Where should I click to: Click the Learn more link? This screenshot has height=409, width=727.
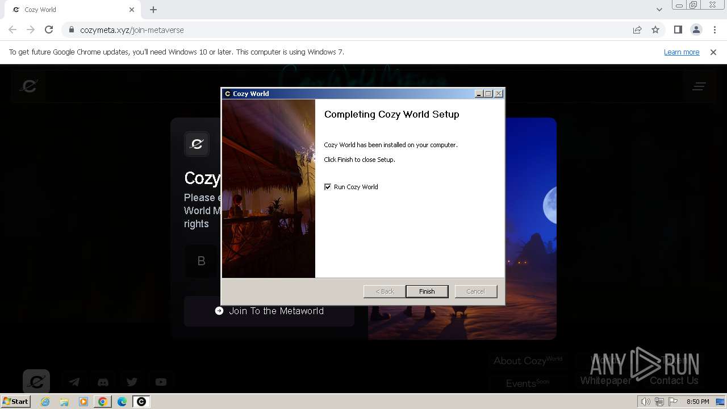(x=682, y=52)
